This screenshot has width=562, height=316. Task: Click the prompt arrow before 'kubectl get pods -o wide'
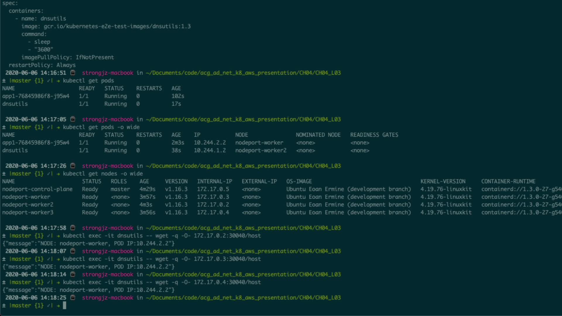point(58,127)
